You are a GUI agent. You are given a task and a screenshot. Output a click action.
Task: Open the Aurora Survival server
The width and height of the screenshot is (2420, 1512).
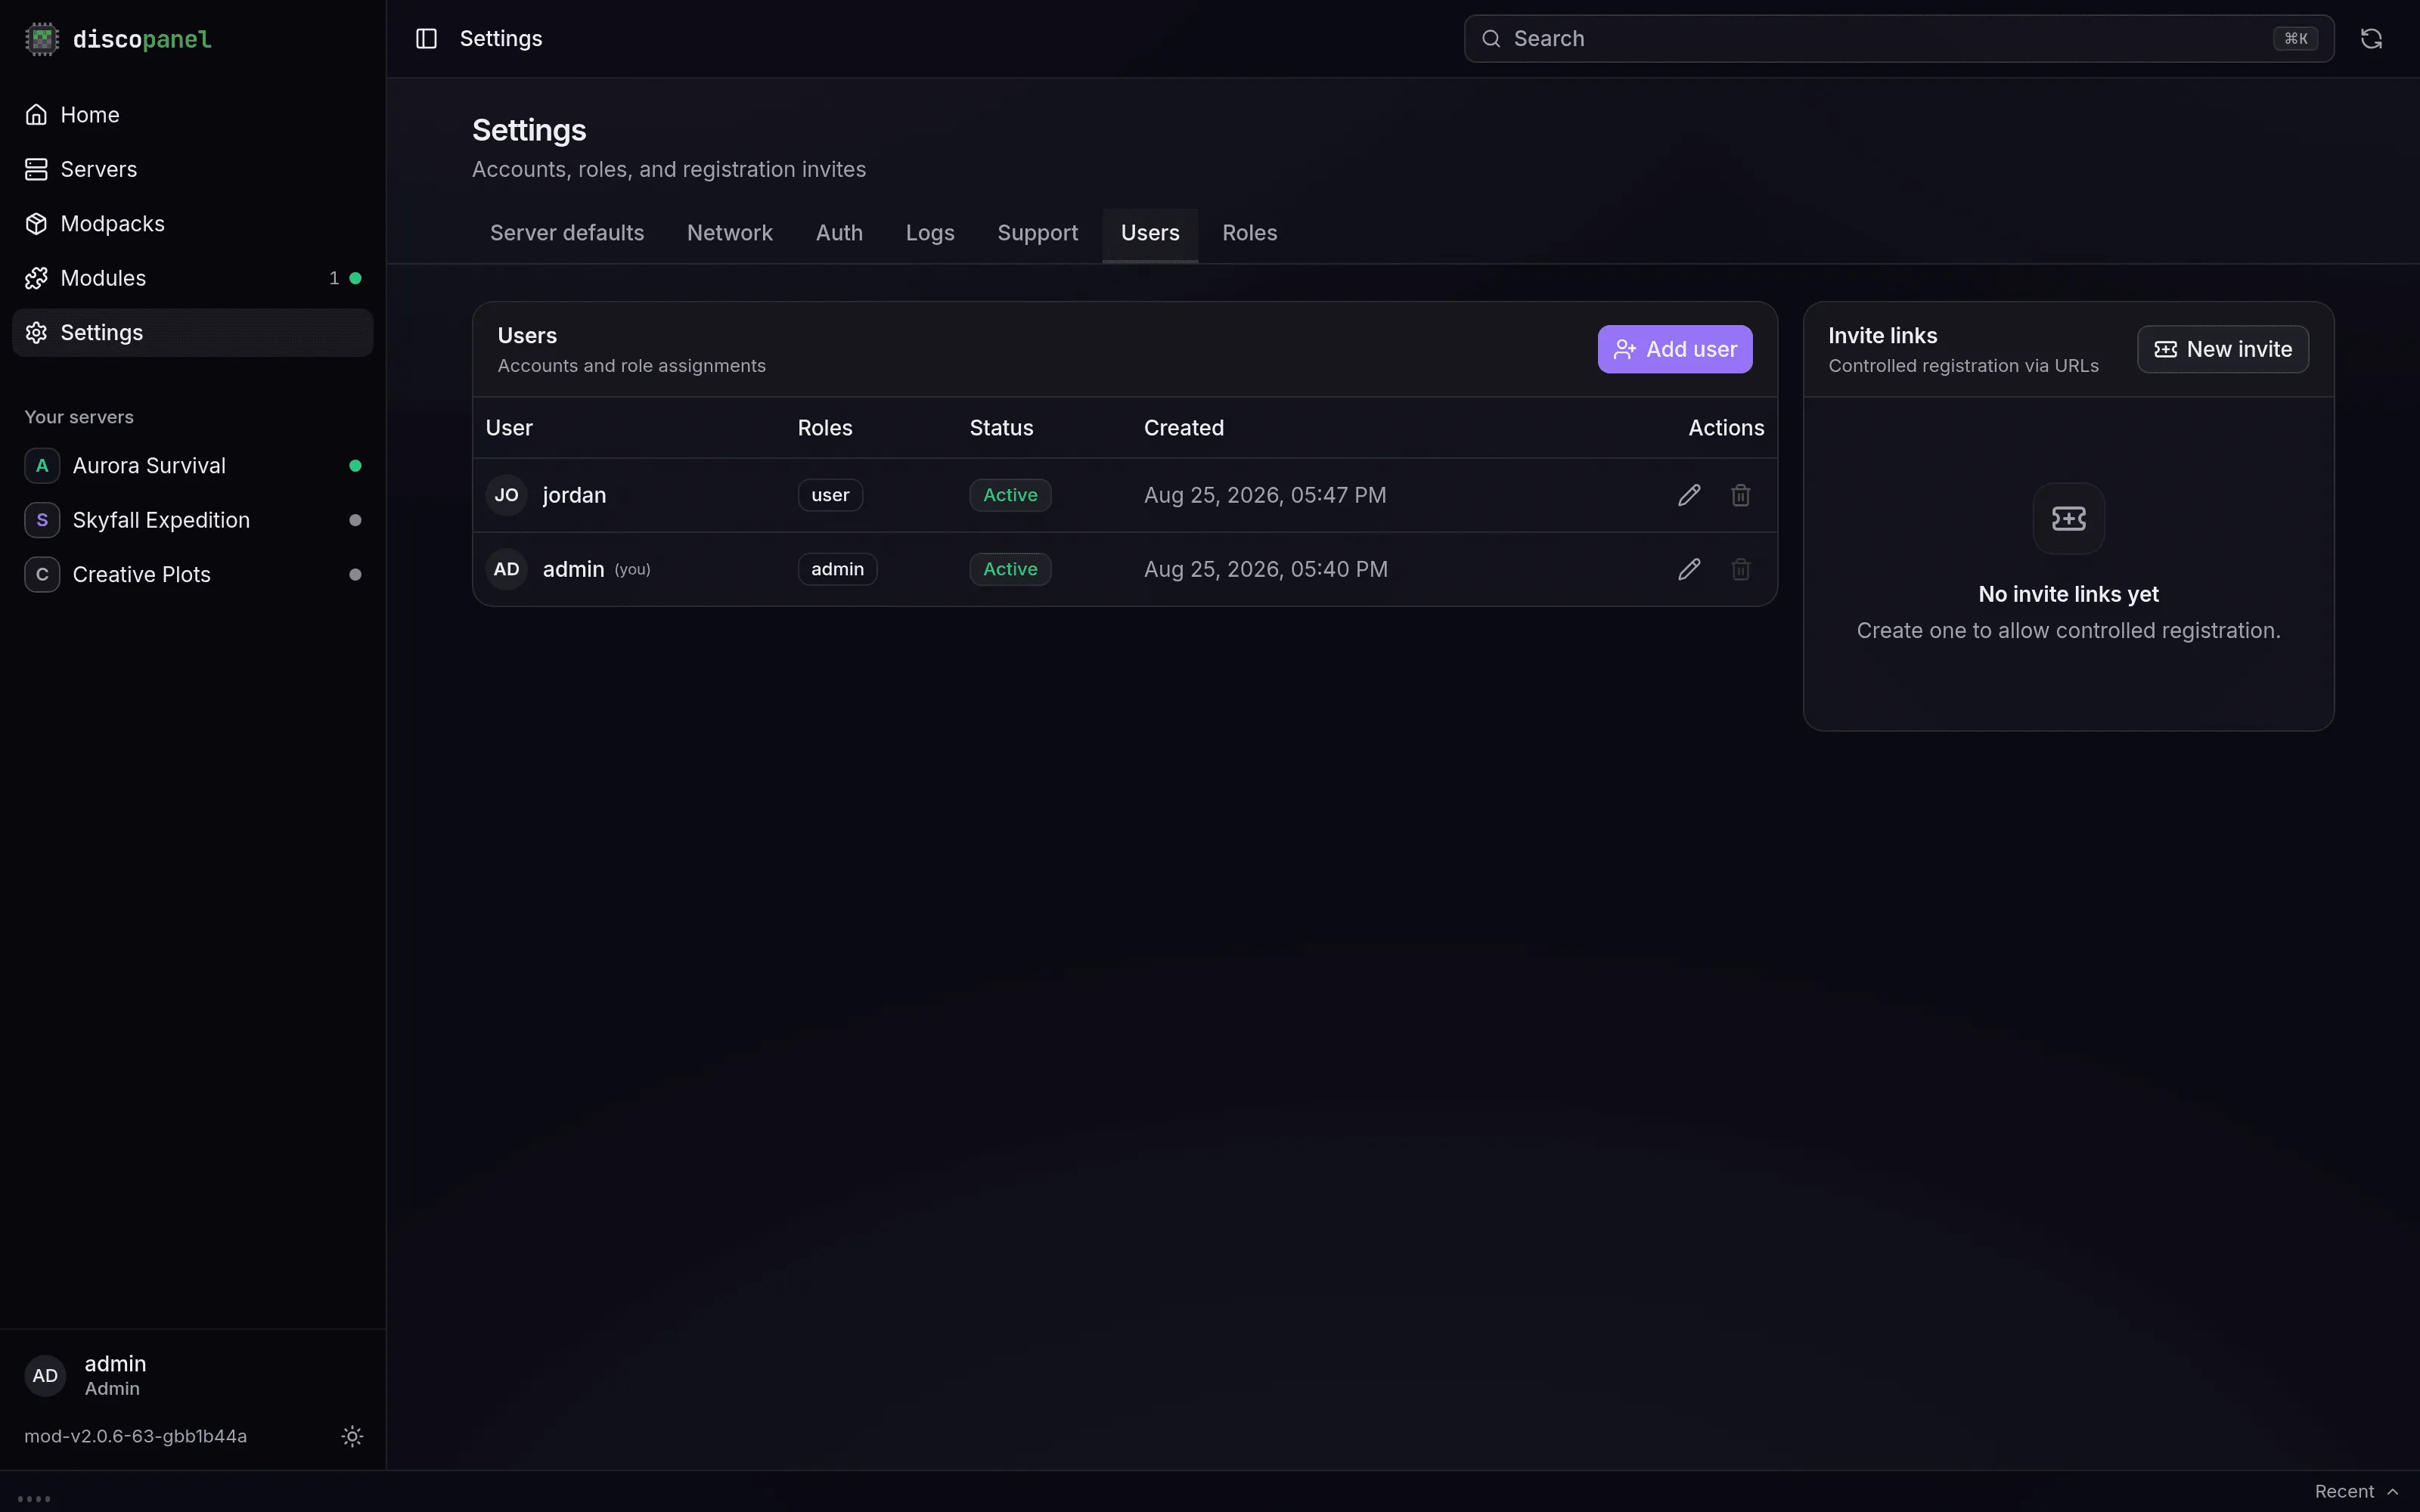point(192,466)
